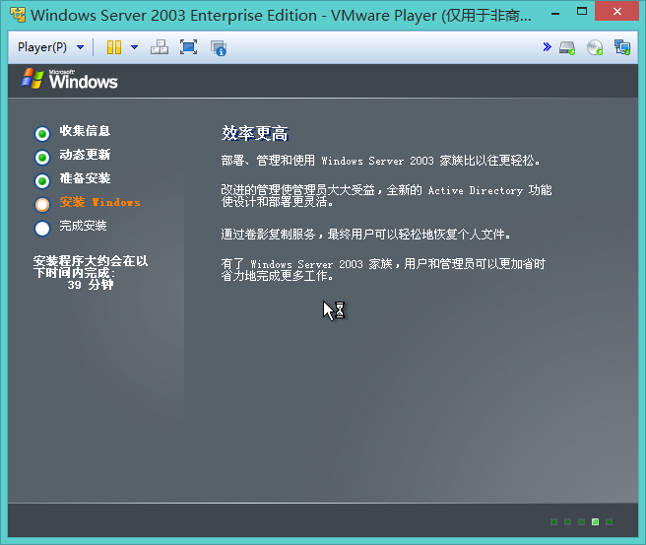The width and height of the screenshot is (646, 545).
Task: Click the 准备安装 step label
Action: (x=85, y=178)
